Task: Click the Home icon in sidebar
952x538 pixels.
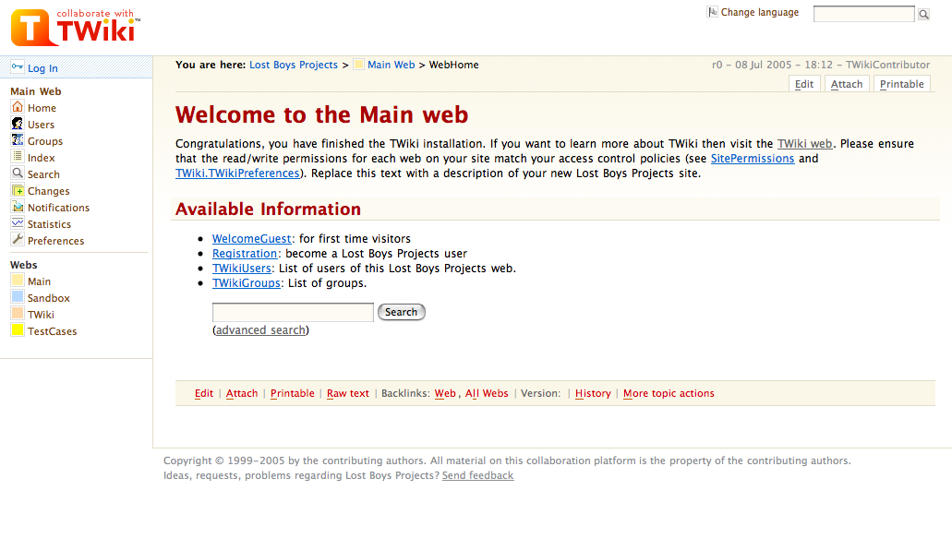Action: pyautogui.click(x=18, y=107)
